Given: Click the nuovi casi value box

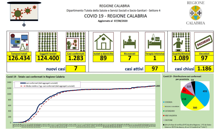Looking at the screenshot, I should click(x=76, y=68).
